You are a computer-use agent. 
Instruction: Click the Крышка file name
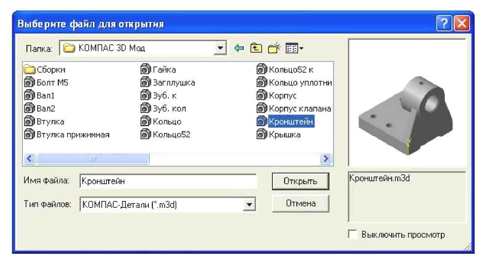(x=285, y=135)
